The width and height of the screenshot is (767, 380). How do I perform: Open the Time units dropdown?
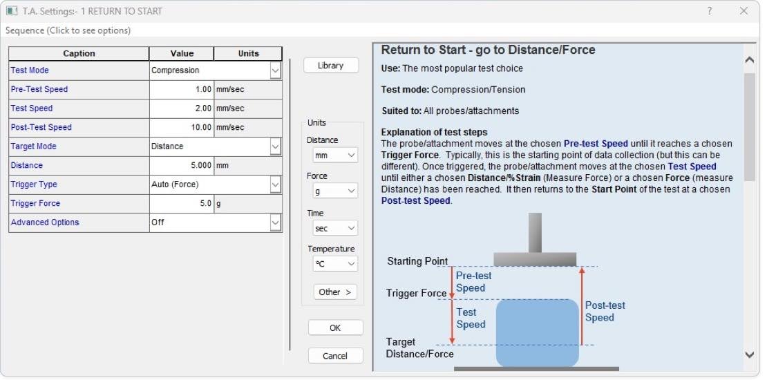334,227
